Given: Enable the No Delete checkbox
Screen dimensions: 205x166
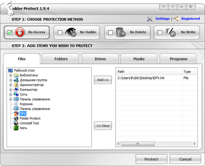Looking at the screenshot, I should [x=110, y=32].
